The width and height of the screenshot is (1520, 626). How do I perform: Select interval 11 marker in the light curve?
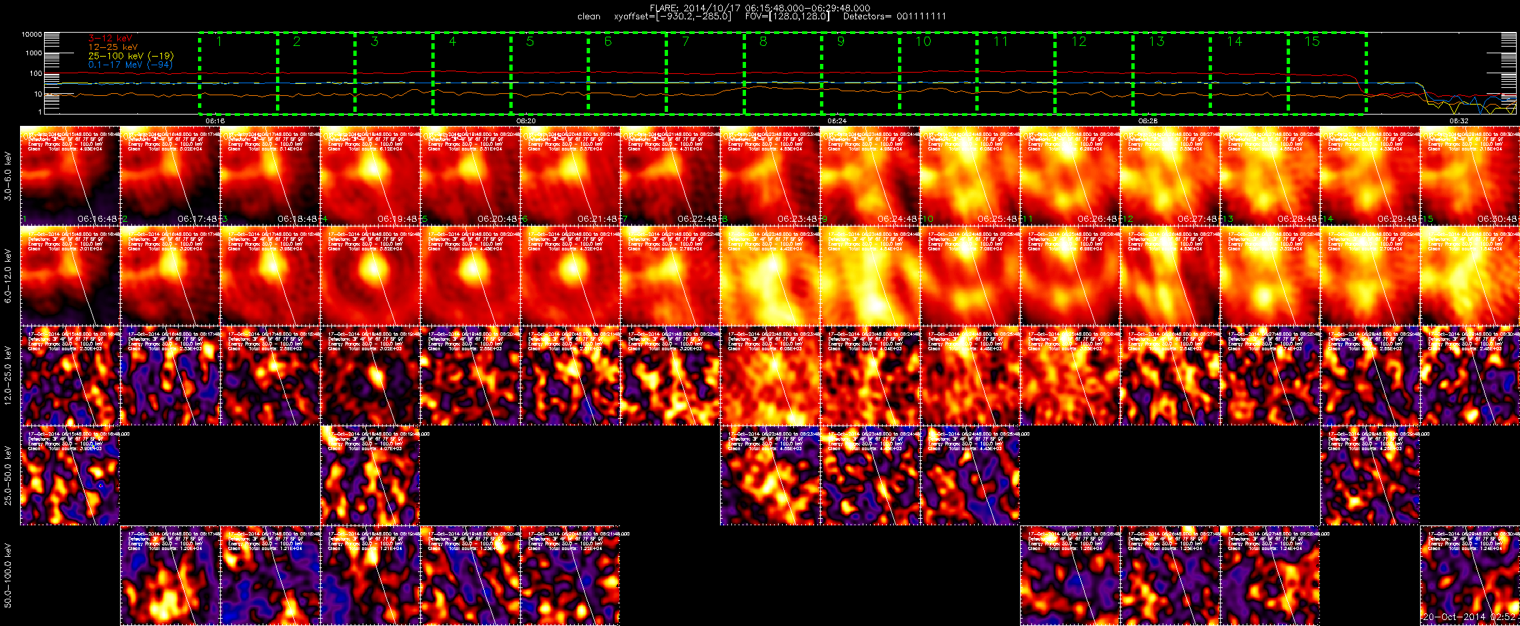pyautogui.click(x=1001, y=41)
